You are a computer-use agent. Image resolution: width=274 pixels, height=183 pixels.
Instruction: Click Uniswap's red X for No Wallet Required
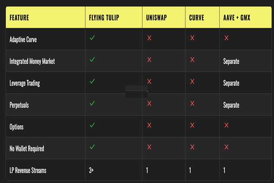pyautogui.click(x=149, y=147)
